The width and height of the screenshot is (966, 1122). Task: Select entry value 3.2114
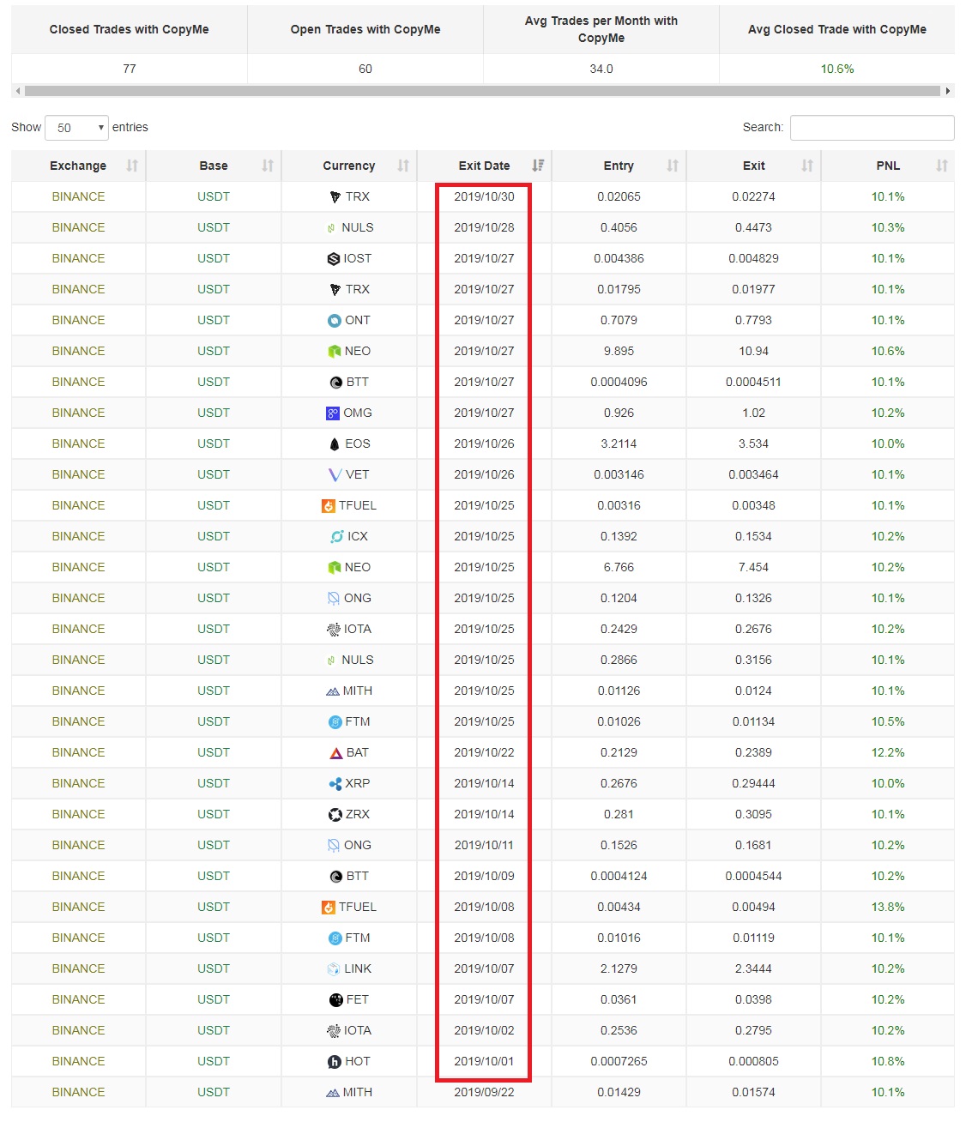tap(619, 443)
